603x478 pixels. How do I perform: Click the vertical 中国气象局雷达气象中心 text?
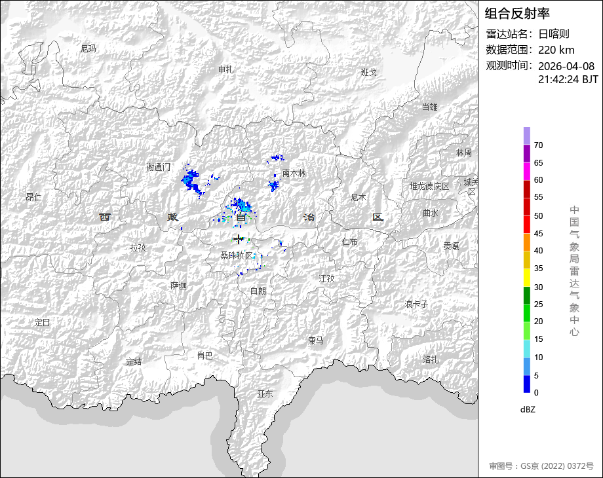[574, 271]
